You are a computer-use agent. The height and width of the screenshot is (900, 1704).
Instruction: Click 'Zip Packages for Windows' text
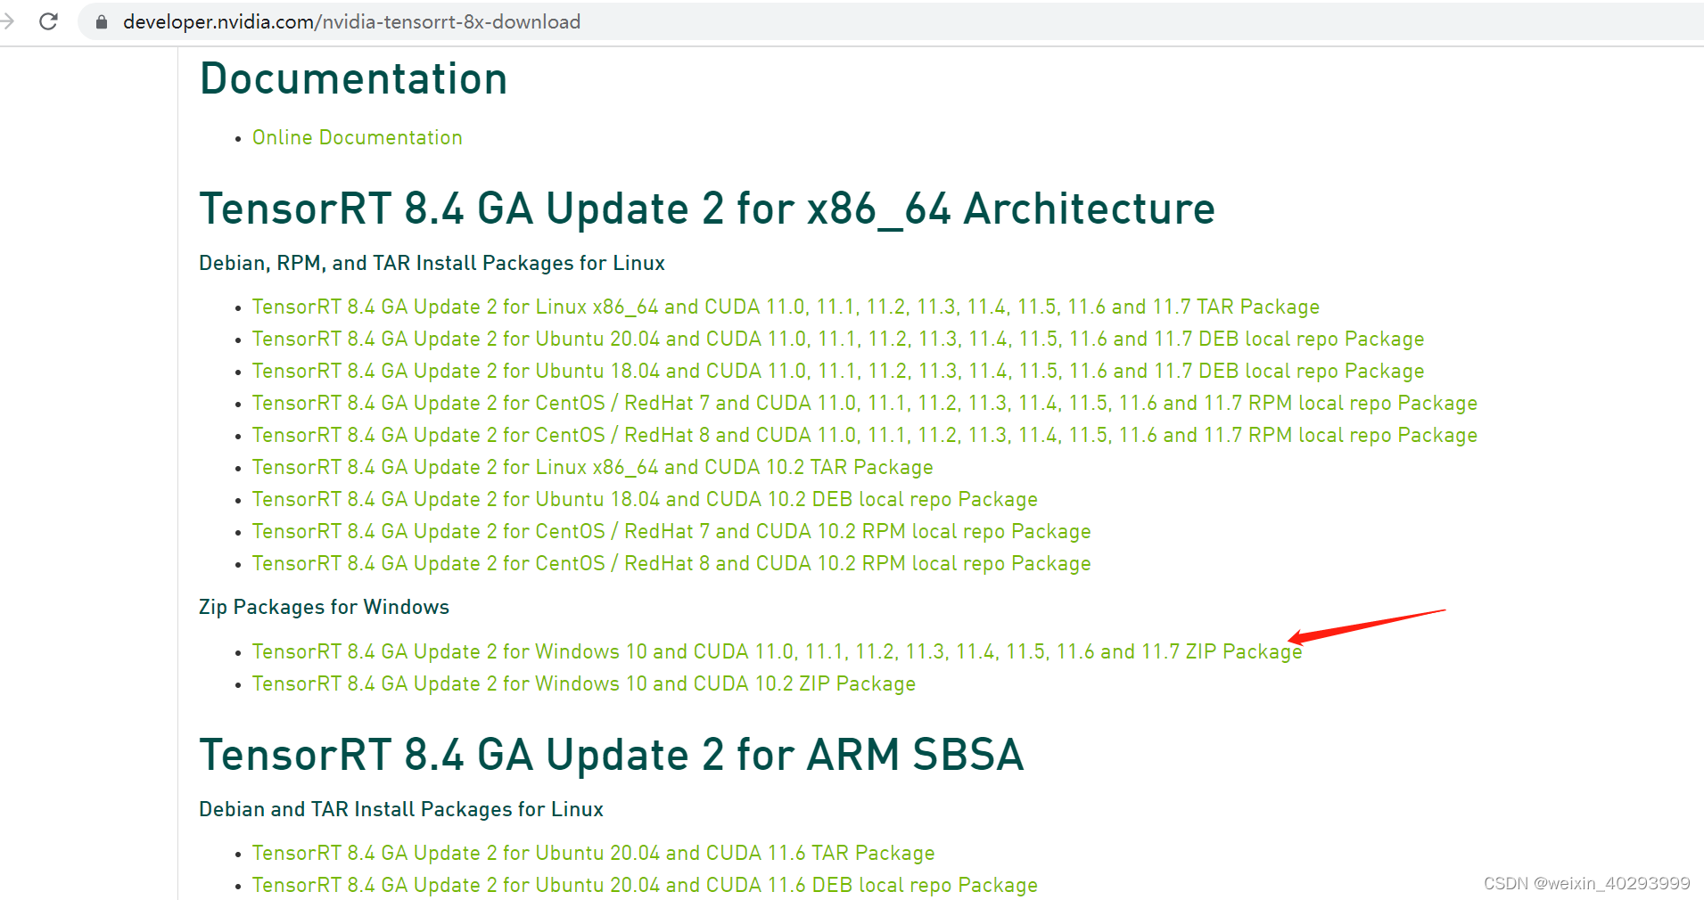324,607
